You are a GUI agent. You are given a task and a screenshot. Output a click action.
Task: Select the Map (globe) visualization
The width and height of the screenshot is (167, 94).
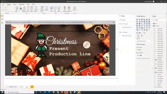(x=137, y=26)
